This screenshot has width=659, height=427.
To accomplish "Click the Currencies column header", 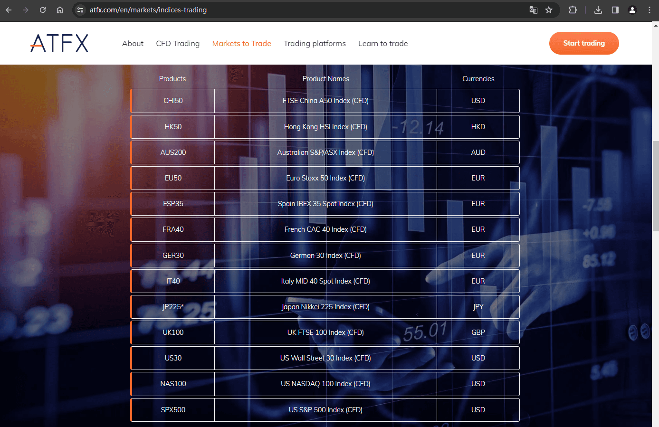I will (x=478, y=79).
